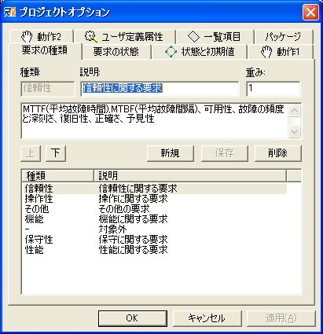Click the 新規 button
Viewport: 323px width, 334px height.
[171, 153]
